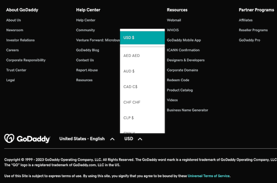Open Venture Forward: Microbusiness link
277x183 pixels.
tap(98, 40)
